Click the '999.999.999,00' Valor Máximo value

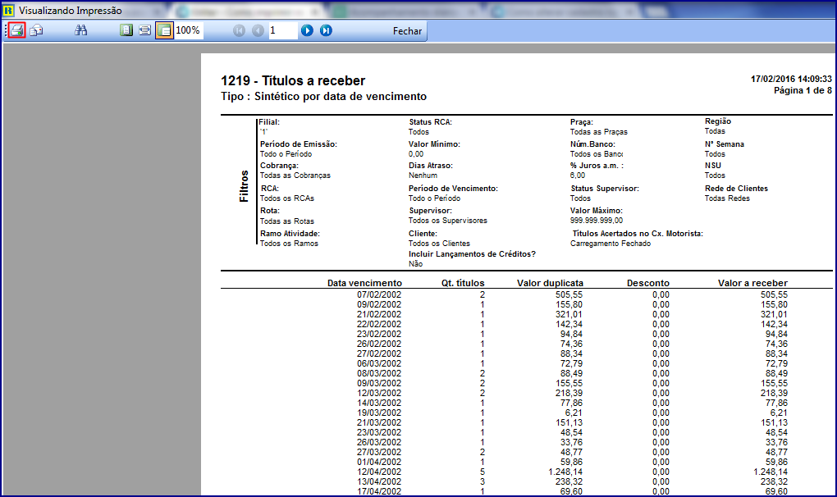pos(597,221)
